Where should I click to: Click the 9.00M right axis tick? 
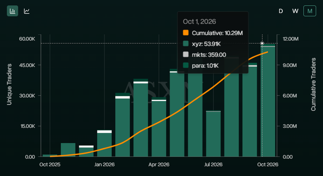pos(290,65)
